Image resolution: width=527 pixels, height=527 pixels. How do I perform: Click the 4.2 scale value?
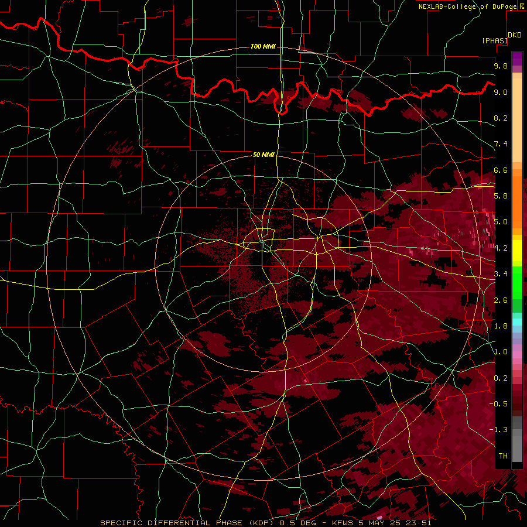coord(501,248)
